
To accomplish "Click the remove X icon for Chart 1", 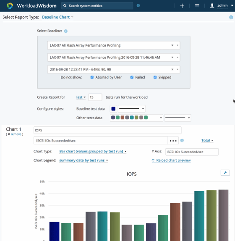I will (x=9, y=134).
